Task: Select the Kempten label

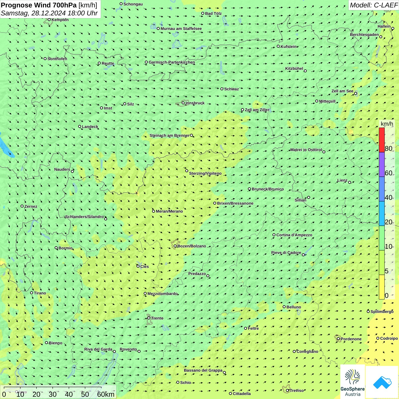Action: 60,20
